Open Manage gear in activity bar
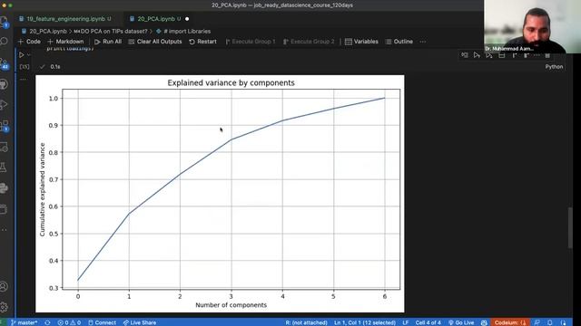The height and width of the screenshot is (326, 581). click(x=4, y=307)
